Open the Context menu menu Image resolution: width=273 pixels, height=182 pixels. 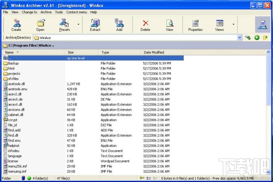click(76, 12)
